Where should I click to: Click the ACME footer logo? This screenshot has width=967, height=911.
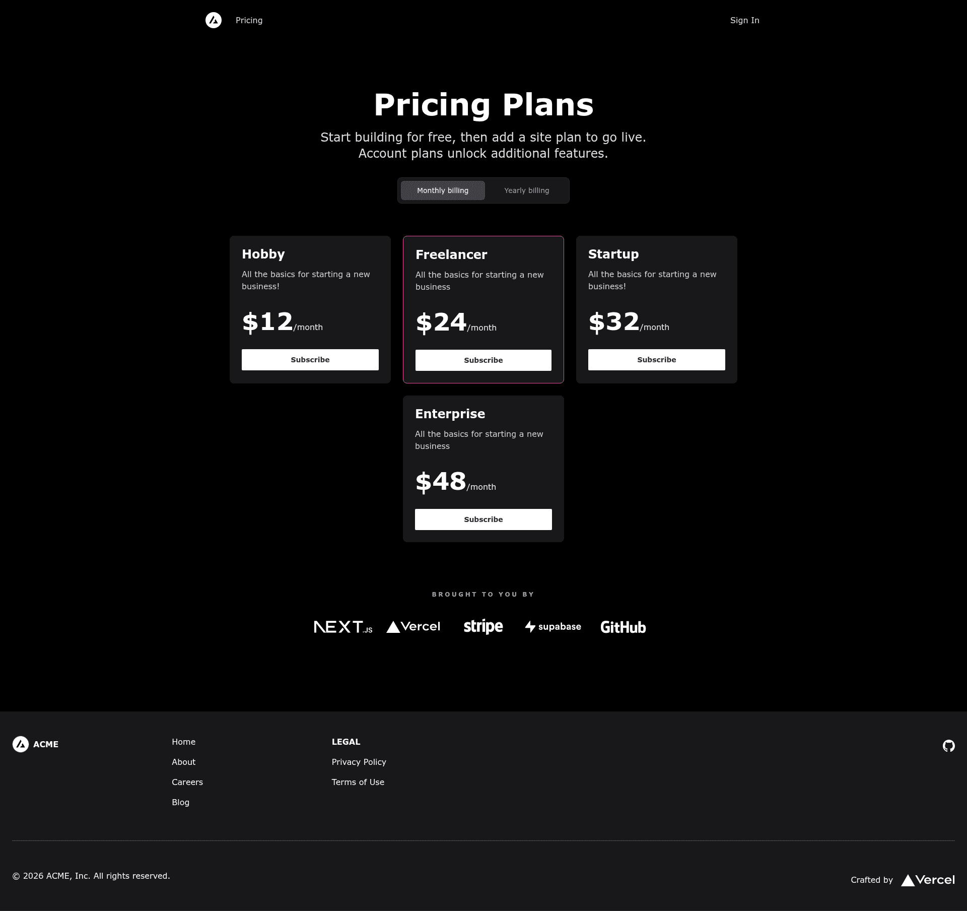[35, 744]
